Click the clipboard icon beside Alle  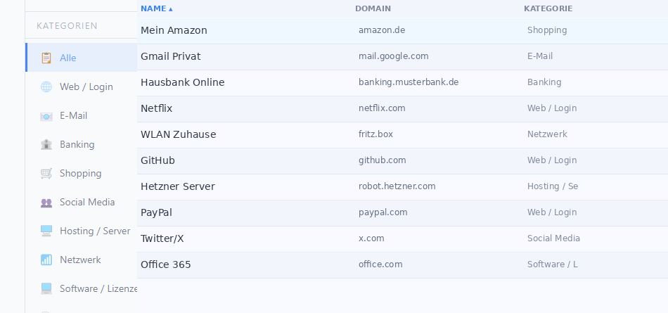[x=46, y=58]
